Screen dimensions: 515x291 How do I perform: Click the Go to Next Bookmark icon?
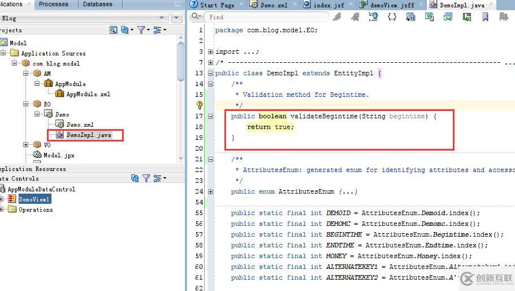point(504,16)
